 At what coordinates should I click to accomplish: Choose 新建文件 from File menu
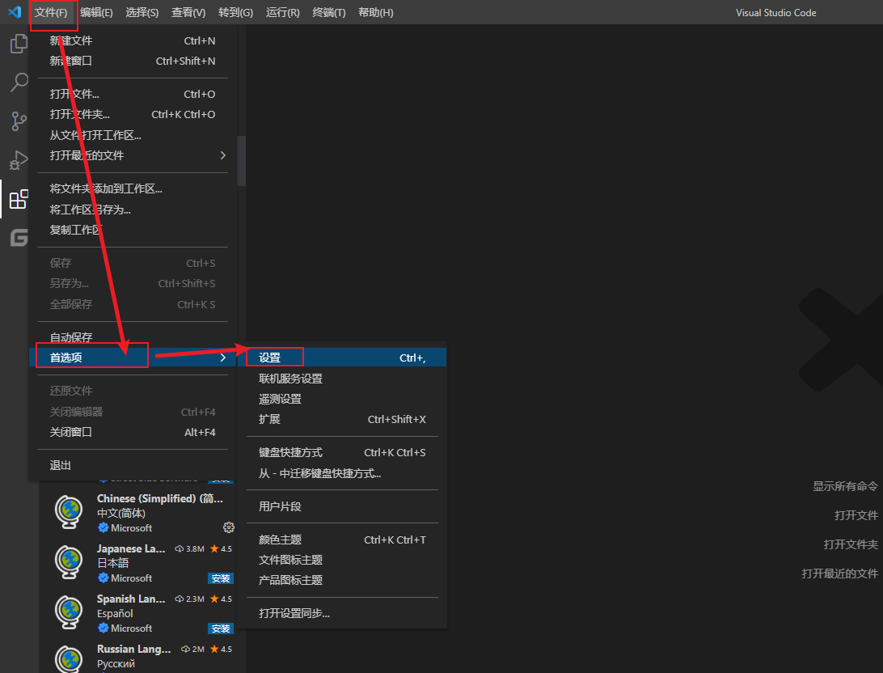click(133, 40)
